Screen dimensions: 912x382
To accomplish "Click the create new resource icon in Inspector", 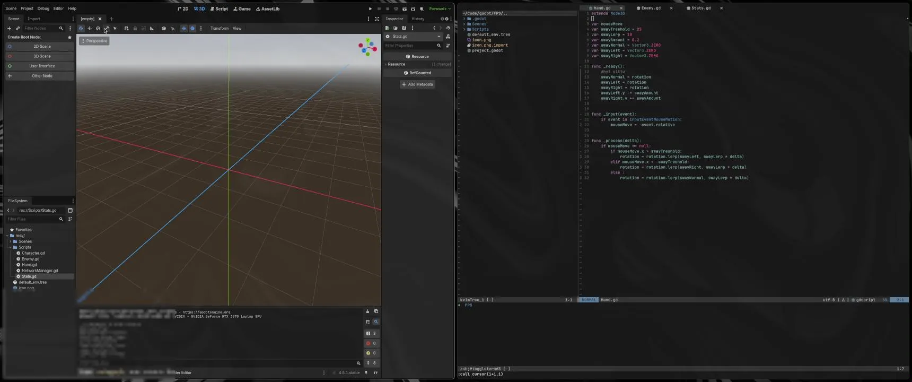I will [387, 28].
